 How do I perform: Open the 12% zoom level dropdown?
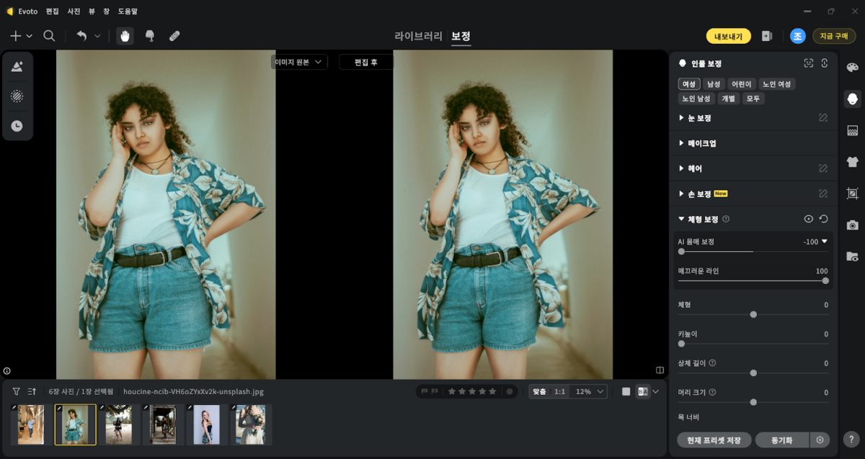(x=590, y=391)
